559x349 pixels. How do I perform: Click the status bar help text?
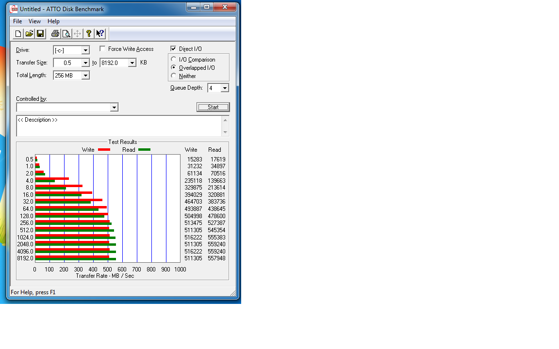tap(33, 292)
